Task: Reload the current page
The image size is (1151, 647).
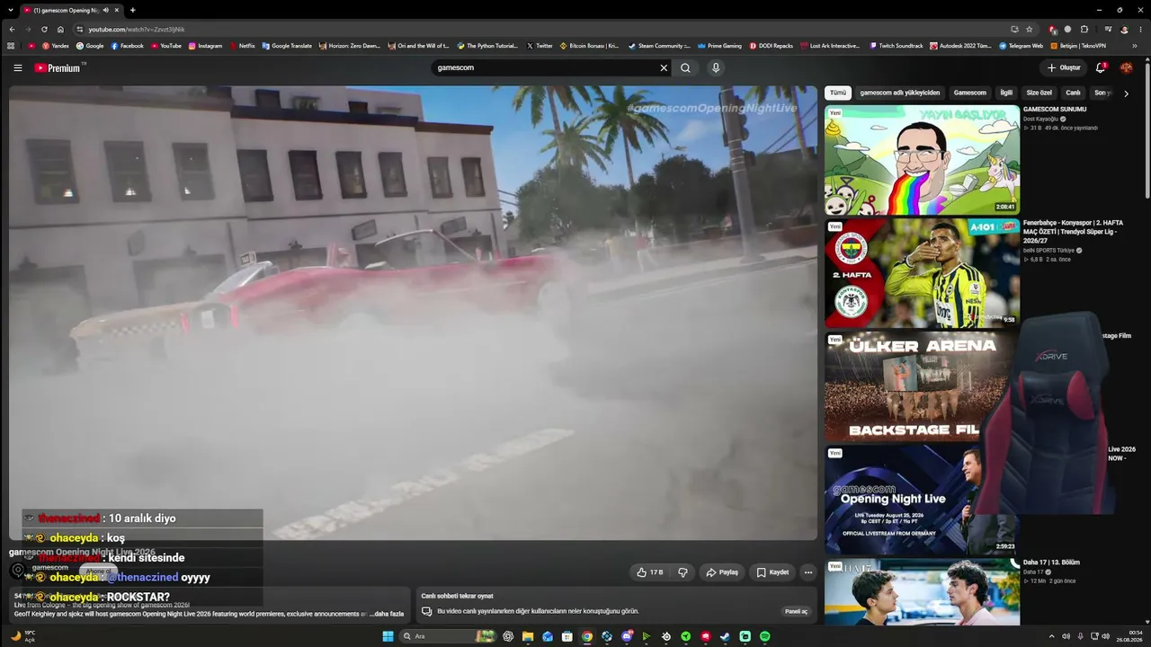Action: pos(44,29)
